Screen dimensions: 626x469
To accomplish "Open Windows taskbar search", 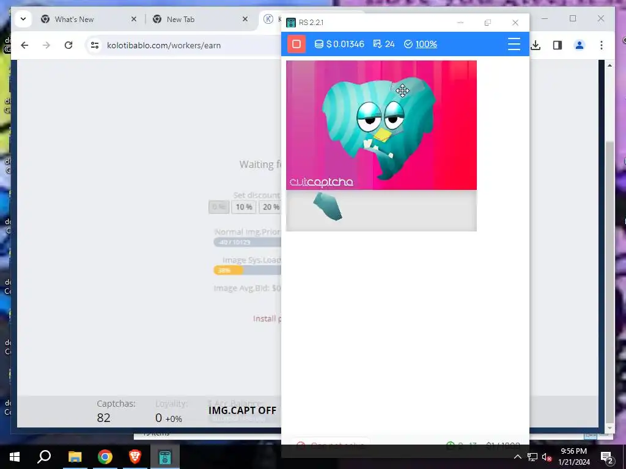I will tap(44, 457).
